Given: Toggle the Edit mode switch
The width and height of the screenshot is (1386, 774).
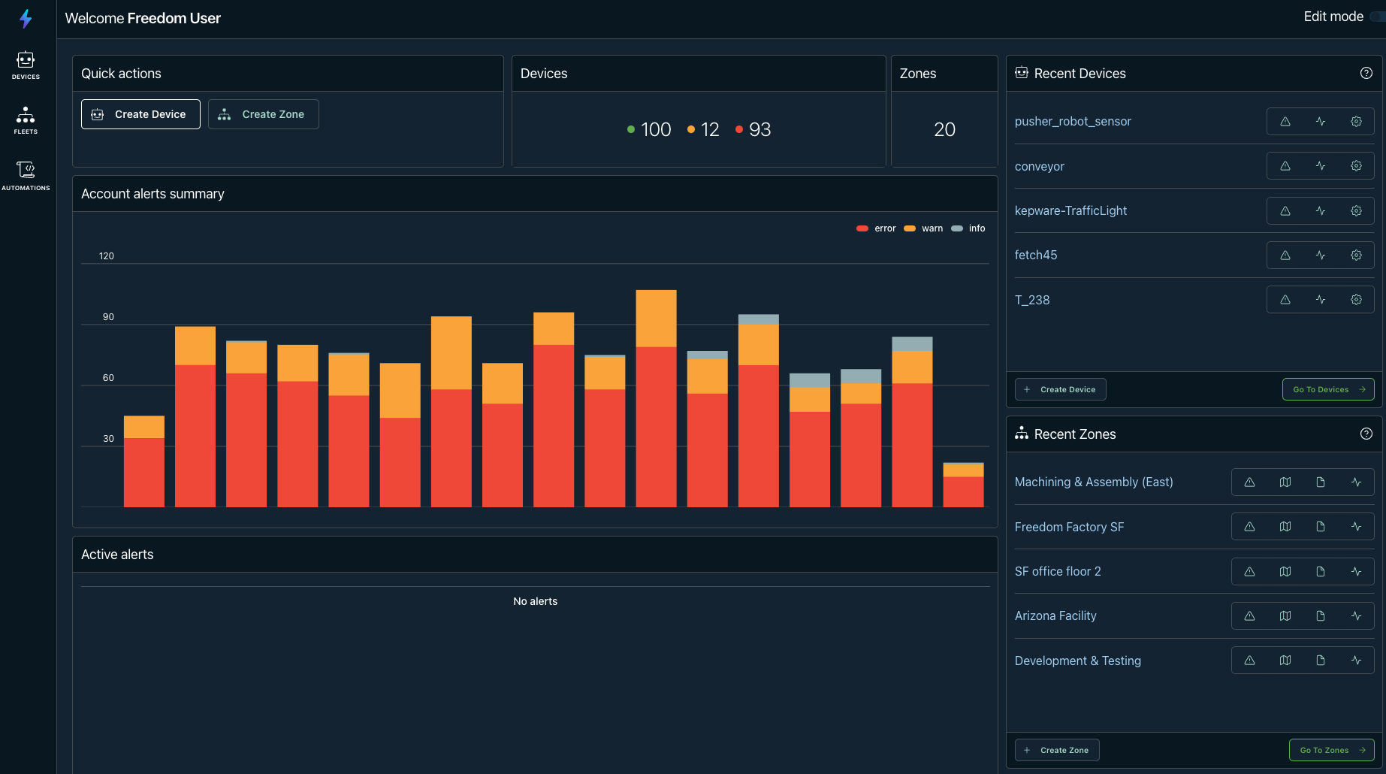Looking at the screenshot, I should [x=1378, y=17].
